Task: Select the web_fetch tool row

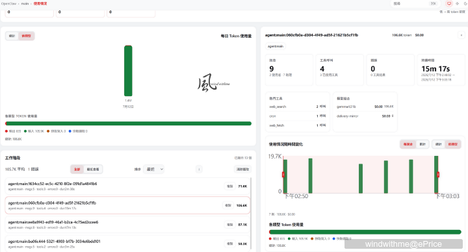Action: 298,125
